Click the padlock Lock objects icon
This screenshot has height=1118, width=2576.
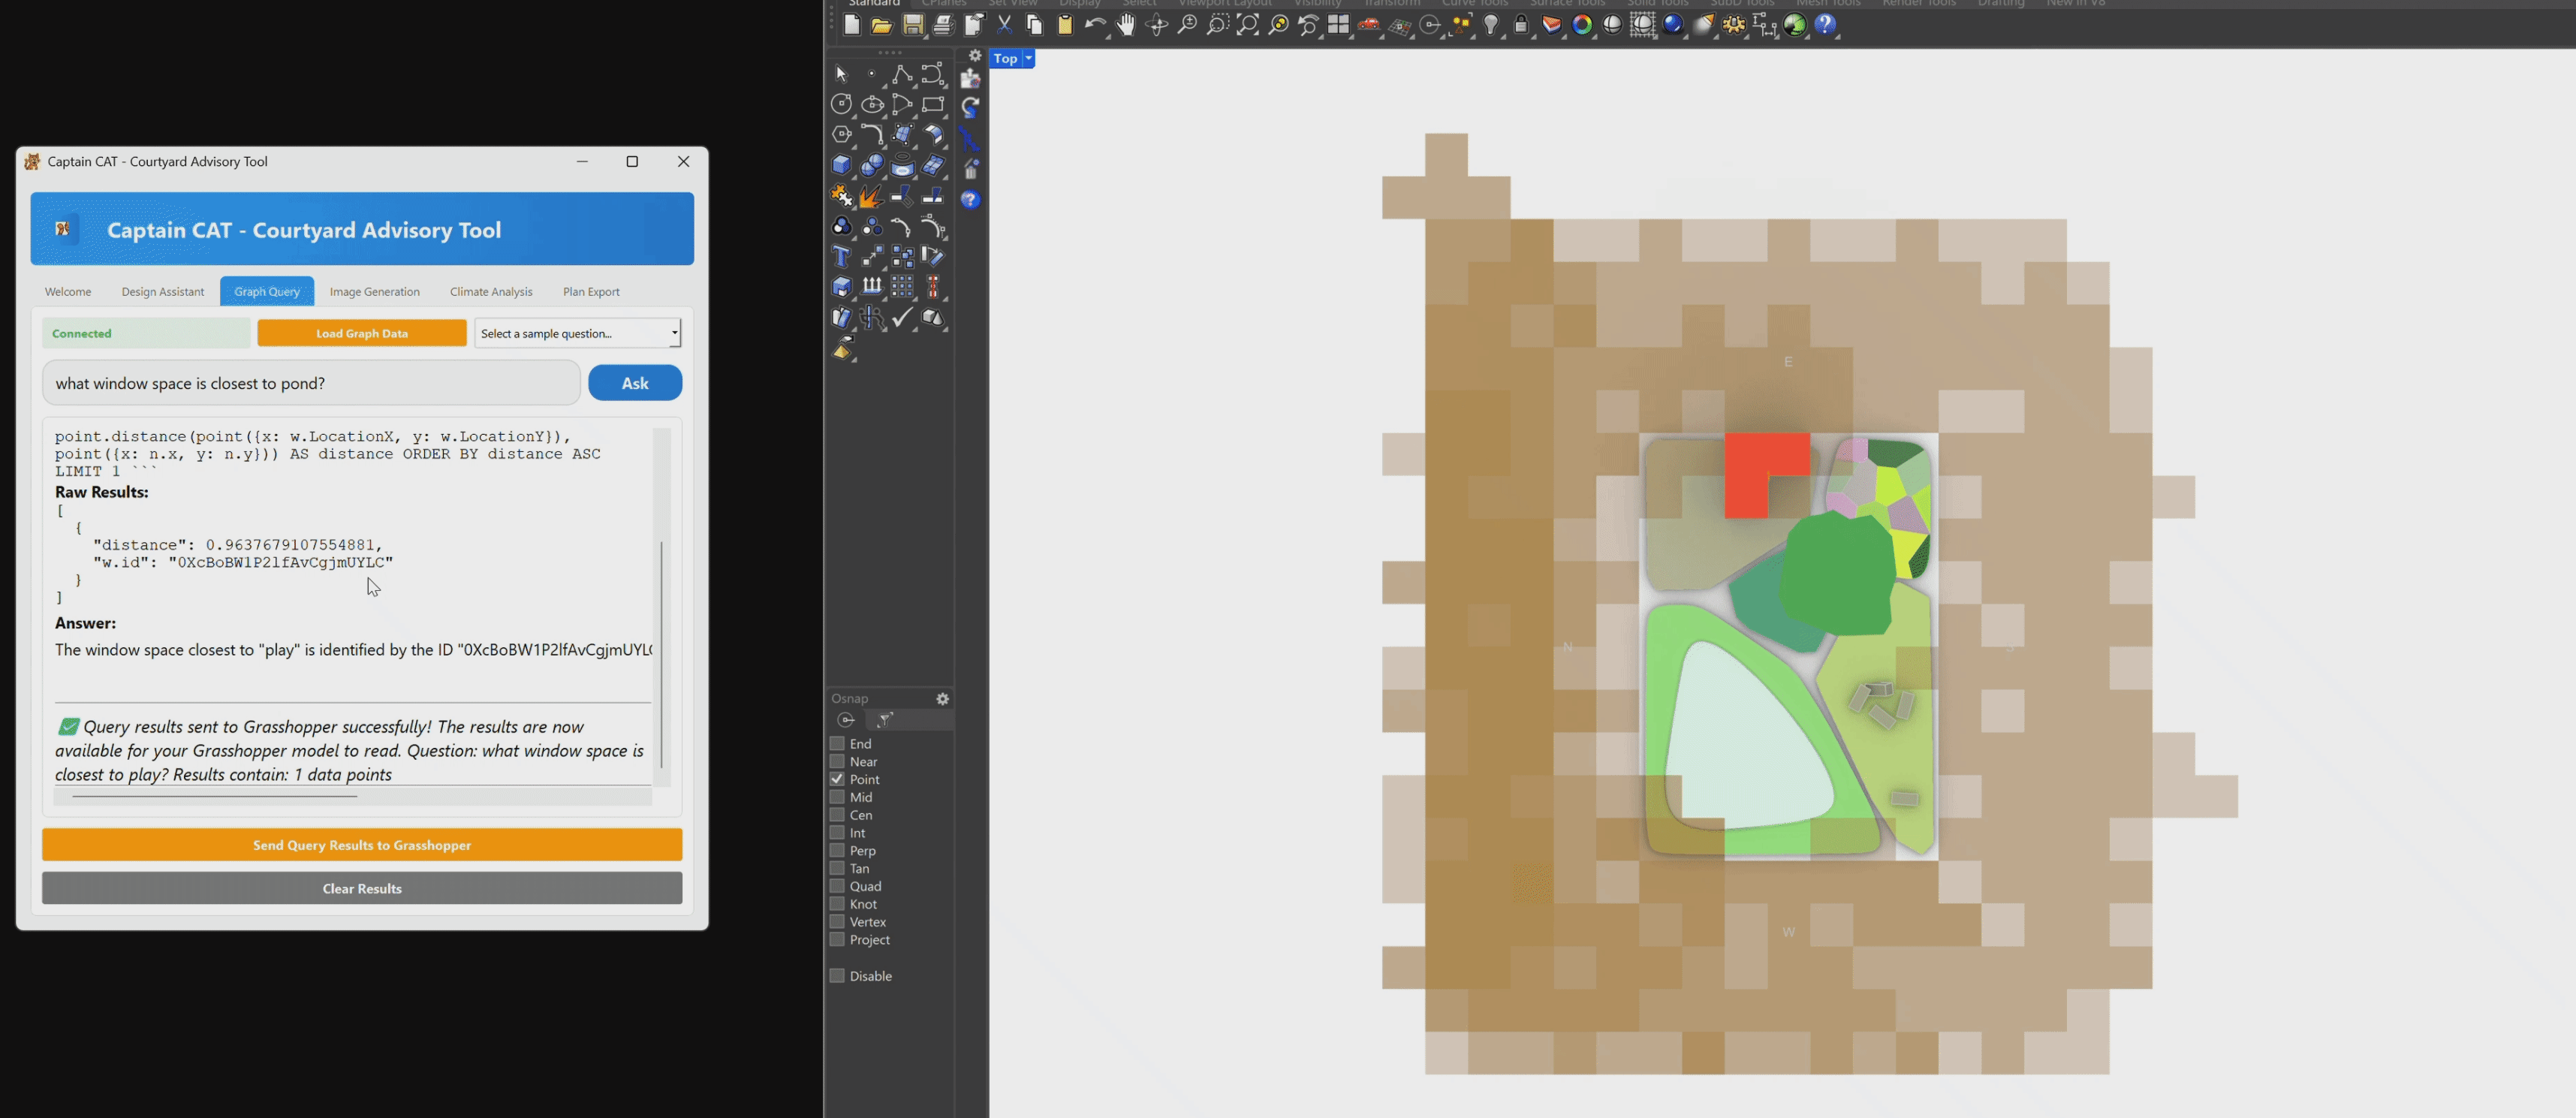click(x=1521, y=26)
